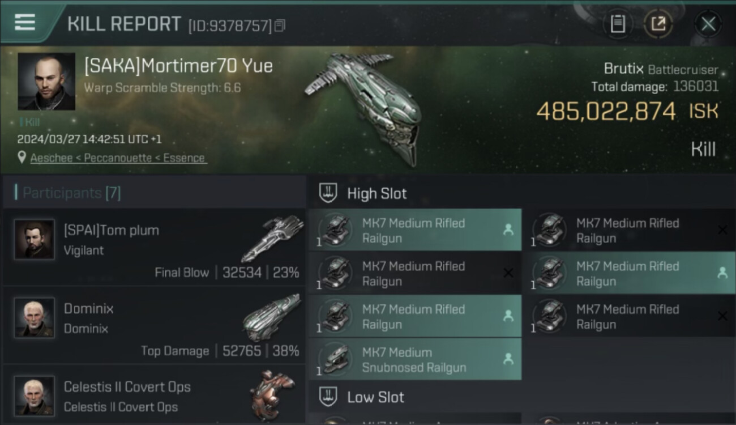Open Celestis II Covert Ops participant
The width and height of the screenshot is (736, 425).
click(x=153, y=396)
